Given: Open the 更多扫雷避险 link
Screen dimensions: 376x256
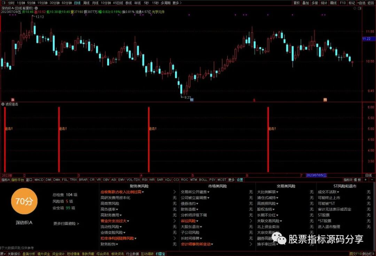Looking at the screenshot, I should [66, 223].
